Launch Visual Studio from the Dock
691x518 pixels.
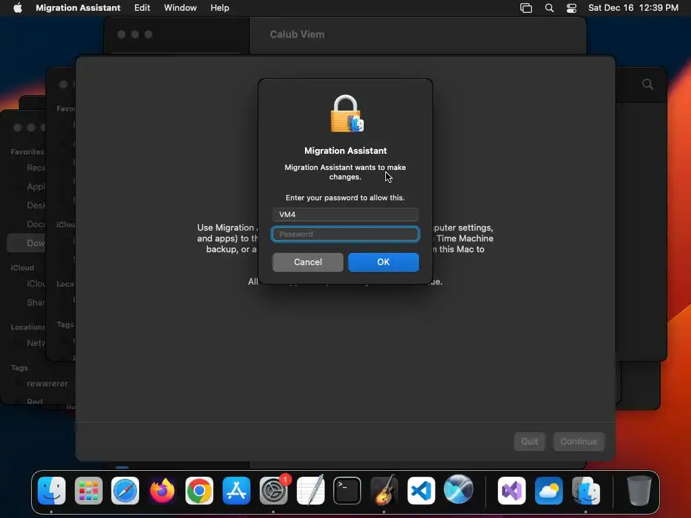tap(512, 490)
